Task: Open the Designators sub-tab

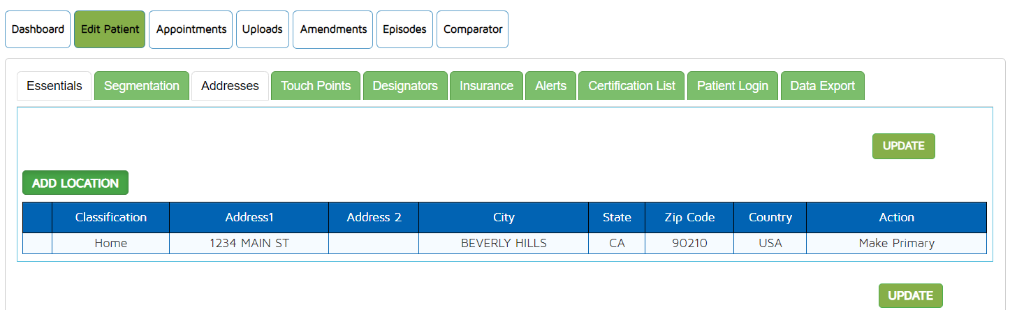Action: [x=405, y=86]
